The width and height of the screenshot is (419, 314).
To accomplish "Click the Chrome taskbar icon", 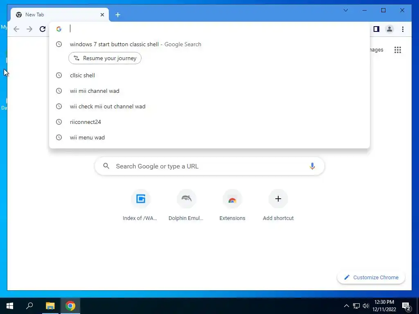I will click(70, 306).
